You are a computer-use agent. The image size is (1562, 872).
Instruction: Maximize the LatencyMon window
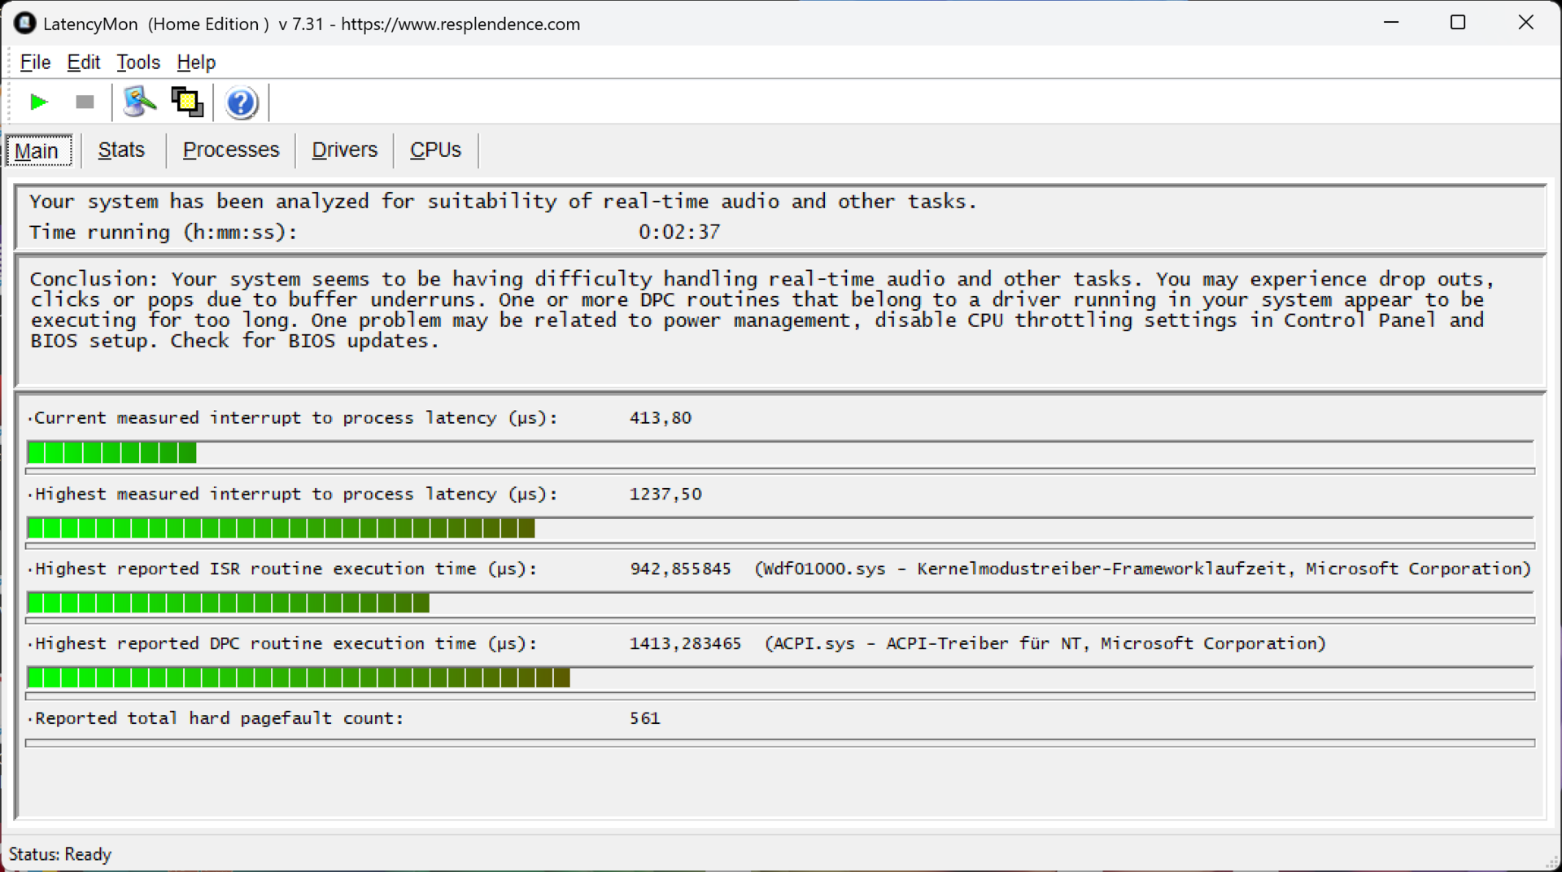[x=1458, y=23]
